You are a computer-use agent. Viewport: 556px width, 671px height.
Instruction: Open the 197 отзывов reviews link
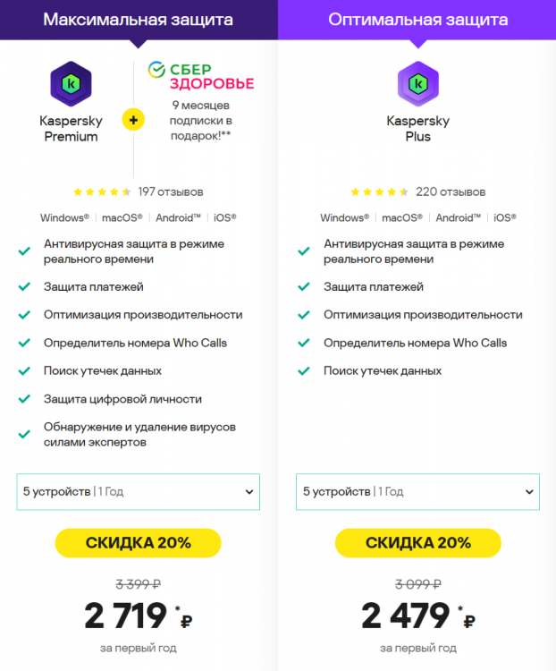pyautogui.click(x=170, y=191)
